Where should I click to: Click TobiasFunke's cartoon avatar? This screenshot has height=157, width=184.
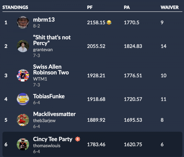click(23, 99)
